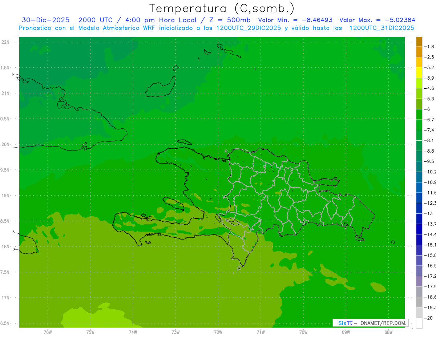Click the blue 'Sis' logo text
The width and height of the screenshot is (436, 337).
point(342,323)
